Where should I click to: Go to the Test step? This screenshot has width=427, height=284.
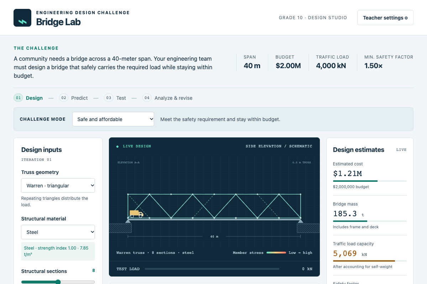tap(115, 98)
